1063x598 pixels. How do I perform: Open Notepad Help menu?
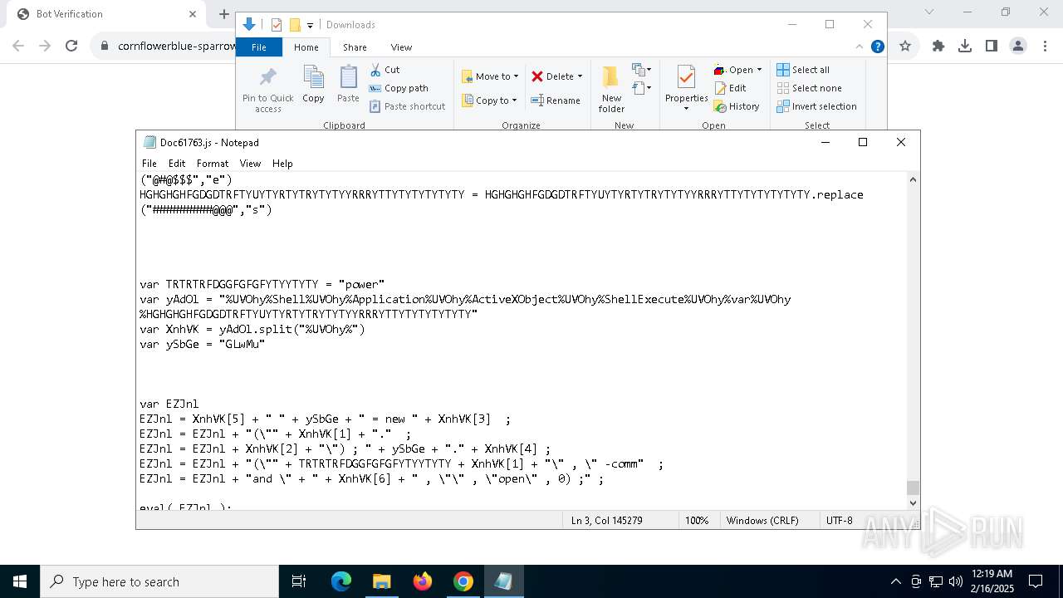click(x=282, y=164)
